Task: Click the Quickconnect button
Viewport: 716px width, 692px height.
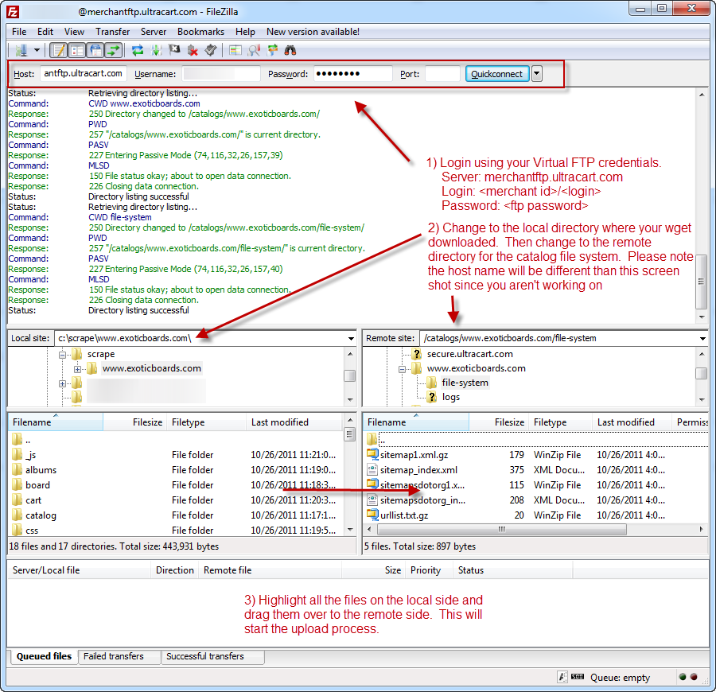Action: 496,74
